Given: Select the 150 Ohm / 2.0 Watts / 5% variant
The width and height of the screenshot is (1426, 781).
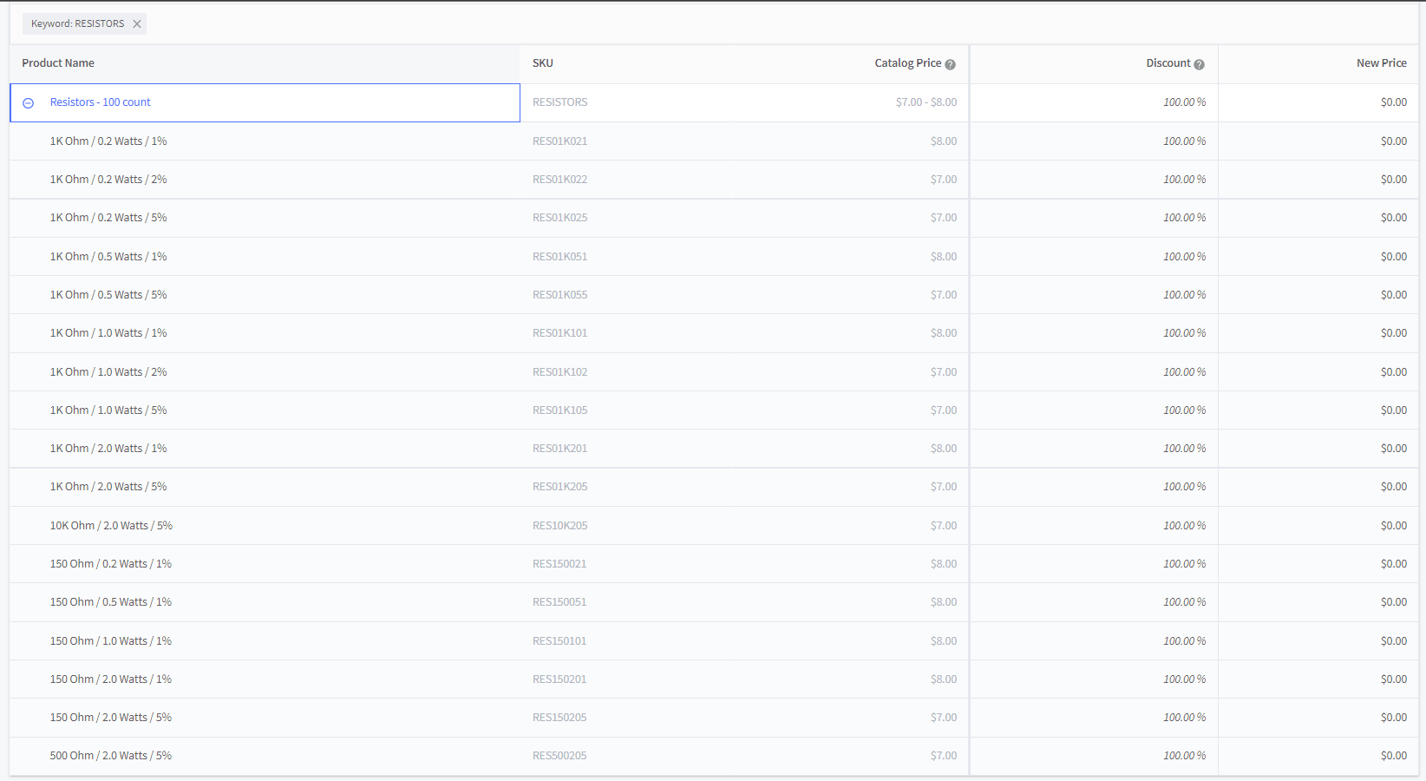Looking at the screenshot, I should (111, 718).
